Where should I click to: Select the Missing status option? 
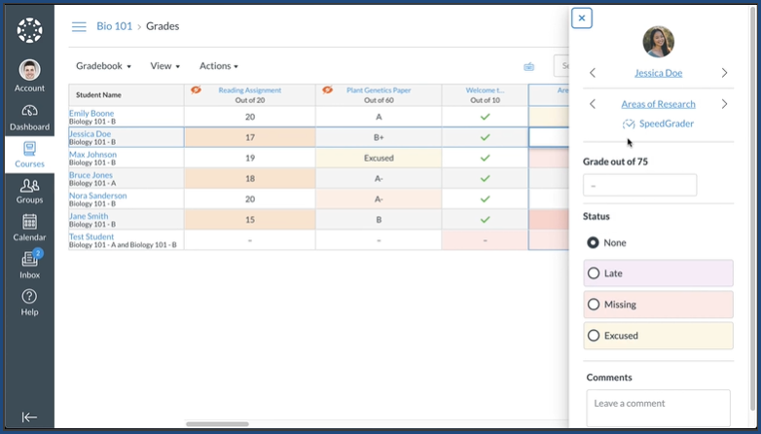pyautogui.click(x=658, y=305)
